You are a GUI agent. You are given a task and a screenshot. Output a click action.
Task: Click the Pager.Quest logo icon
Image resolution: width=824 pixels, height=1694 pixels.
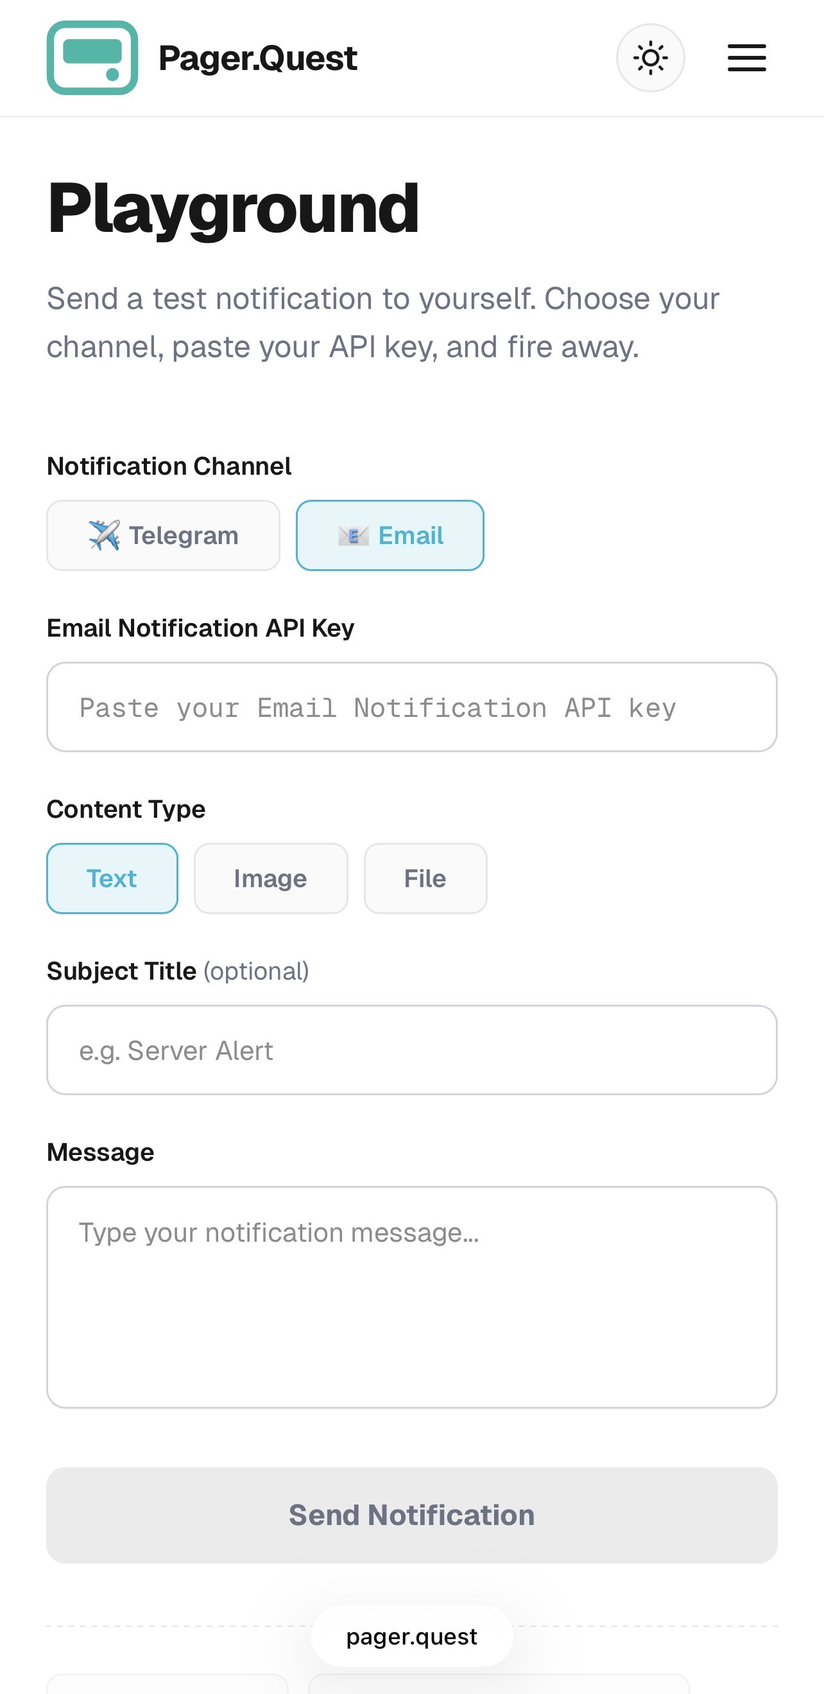(x=92, y=58)
